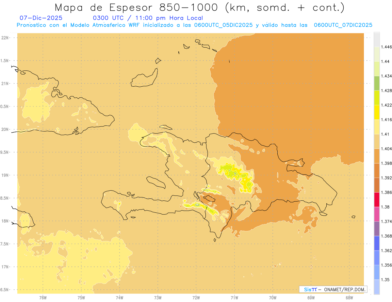
Task: Click the light blue swatch between 1.35 and 1.356
Action: click(x=377, y=272)
